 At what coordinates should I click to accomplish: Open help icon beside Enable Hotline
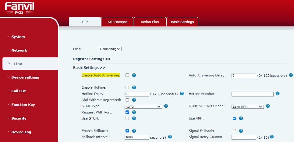tap(134, 87)
